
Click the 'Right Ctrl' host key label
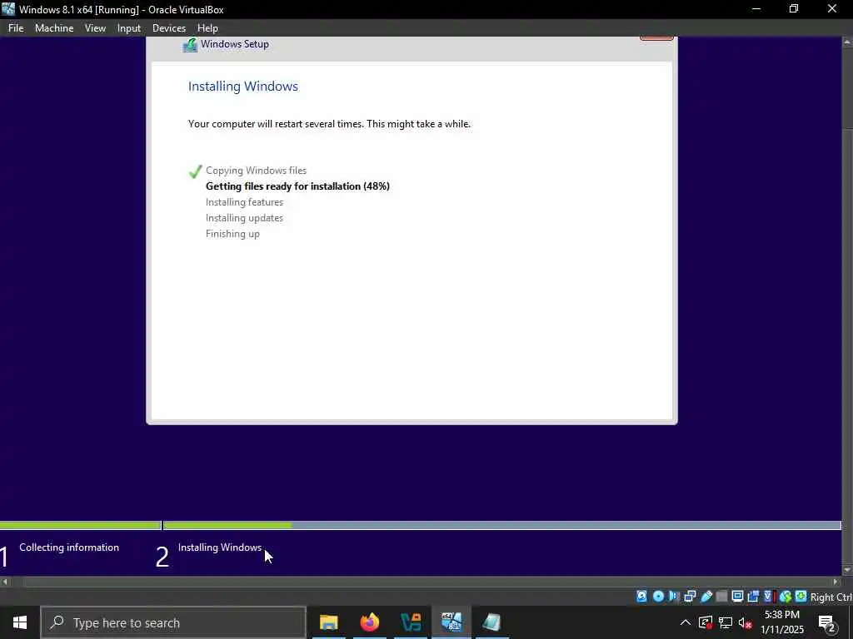point(831,597)
